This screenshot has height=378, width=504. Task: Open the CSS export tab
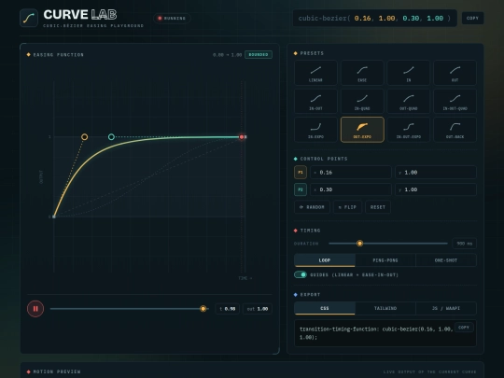pyautogui.click(x=325, y=308)
